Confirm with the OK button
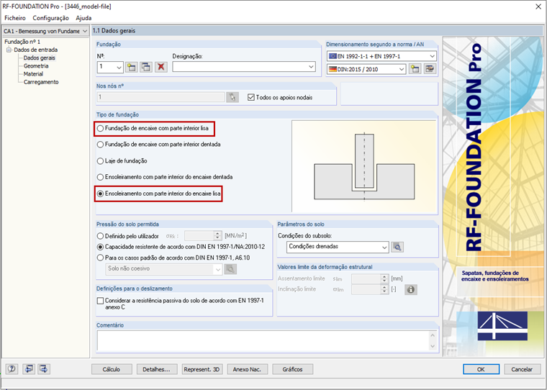The image size is (547, 390). pos(481,369)
